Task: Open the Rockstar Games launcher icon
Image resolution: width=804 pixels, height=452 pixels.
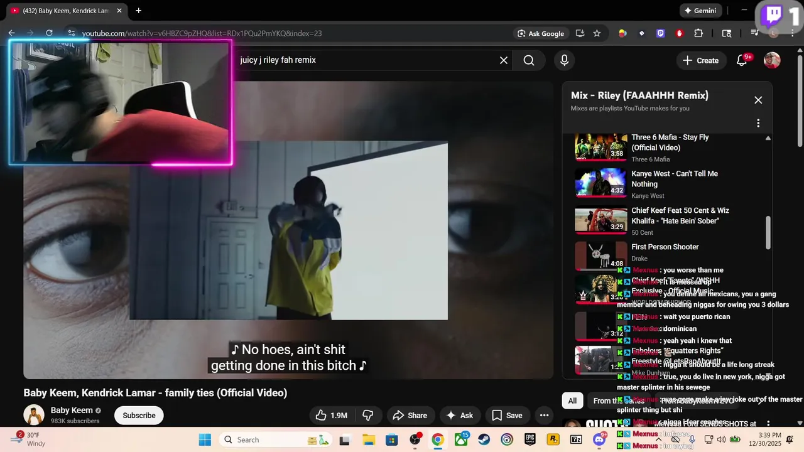Action: pos(553,439)
